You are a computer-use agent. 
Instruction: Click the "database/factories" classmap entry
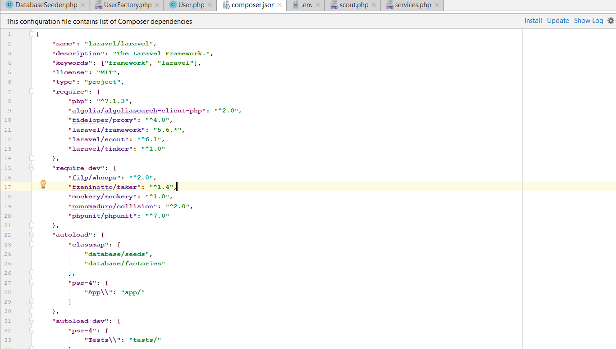[x=125, y=264]
